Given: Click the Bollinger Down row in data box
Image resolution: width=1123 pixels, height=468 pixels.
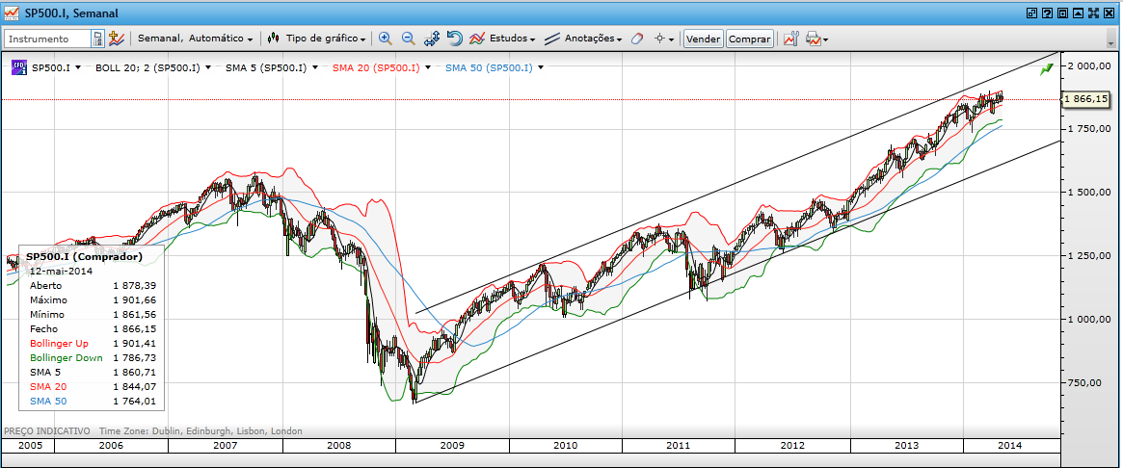Looking at the screenshot, I should (94, 358).
